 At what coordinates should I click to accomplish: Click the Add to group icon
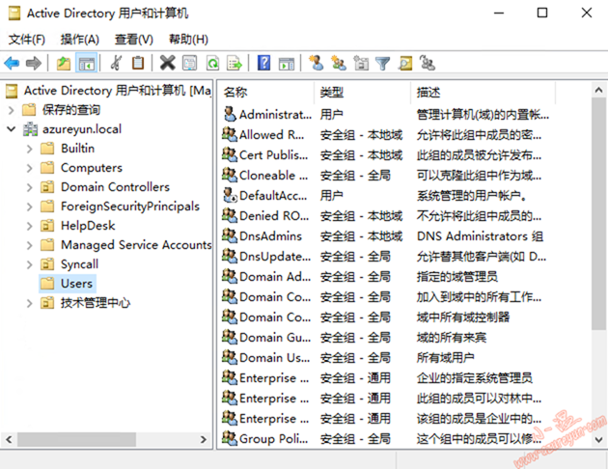click(x=428, y=63)
